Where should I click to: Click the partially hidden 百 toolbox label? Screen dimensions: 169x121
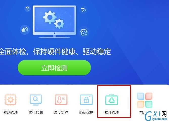tap(142, 113)
